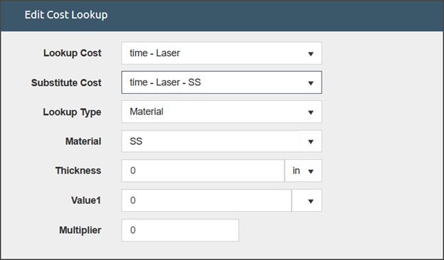Screen dimensions: 444x260
Task: Click the 'Substitute Cost' field label
Action: pyautogui.click(x=66, y=83)
